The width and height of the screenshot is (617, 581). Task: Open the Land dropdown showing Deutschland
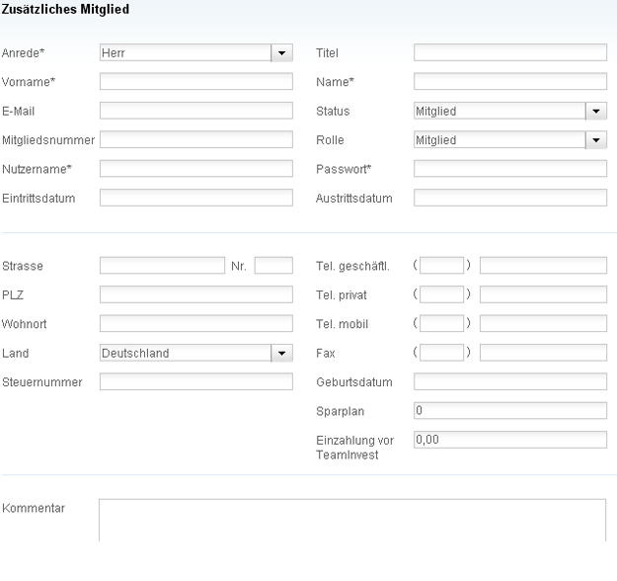196,353
